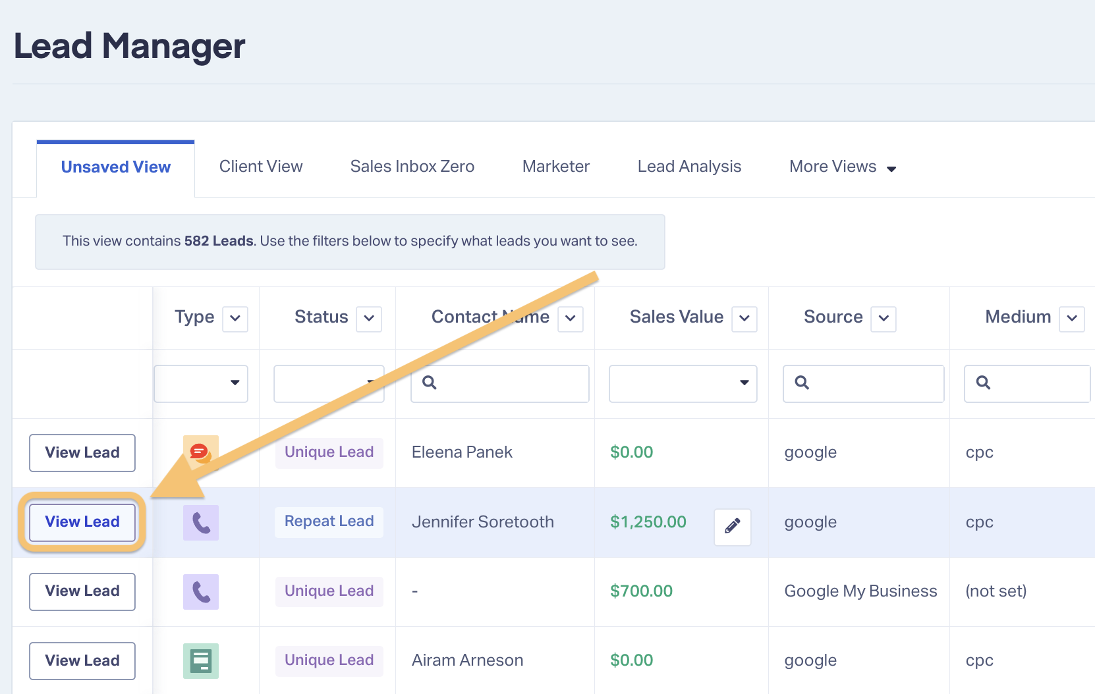Click the 582 Leads notice text

coord(350,241)
